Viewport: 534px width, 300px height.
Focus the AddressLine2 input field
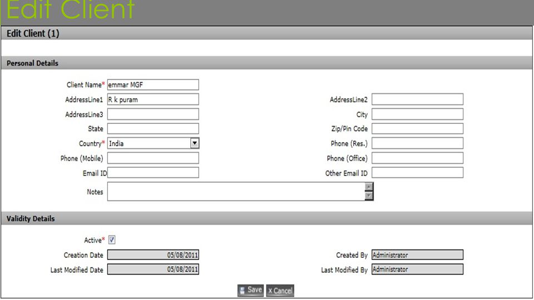click(x=417, y=99)
